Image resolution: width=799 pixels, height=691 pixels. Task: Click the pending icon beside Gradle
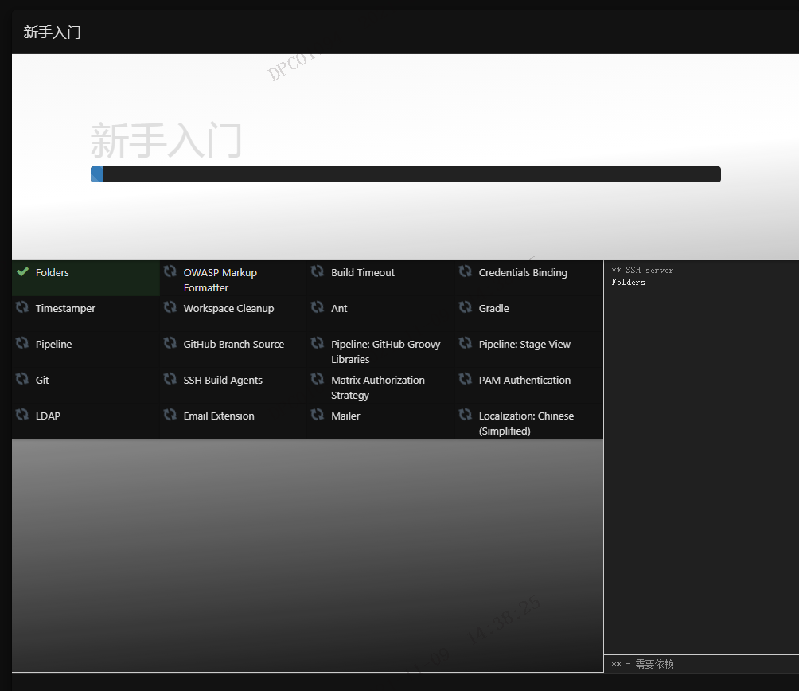466,307
